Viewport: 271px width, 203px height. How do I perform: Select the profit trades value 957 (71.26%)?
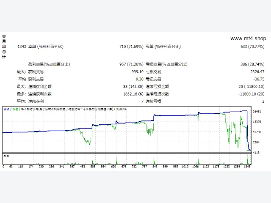coord(131,64)
